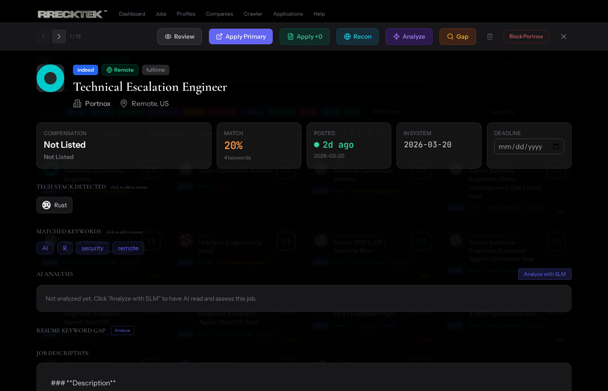Screen dimensions: 608x391
Task: Click the Analyze lightning button
Action: [409, 36]
